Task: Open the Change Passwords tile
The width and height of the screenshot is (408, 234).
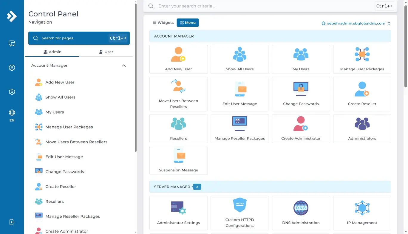Action: 301,94
